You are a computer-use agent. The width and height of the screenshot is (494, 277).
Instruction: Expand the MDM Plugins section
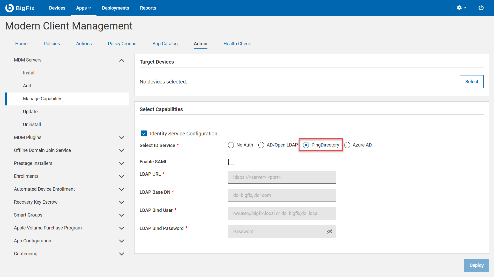[121, 138]
